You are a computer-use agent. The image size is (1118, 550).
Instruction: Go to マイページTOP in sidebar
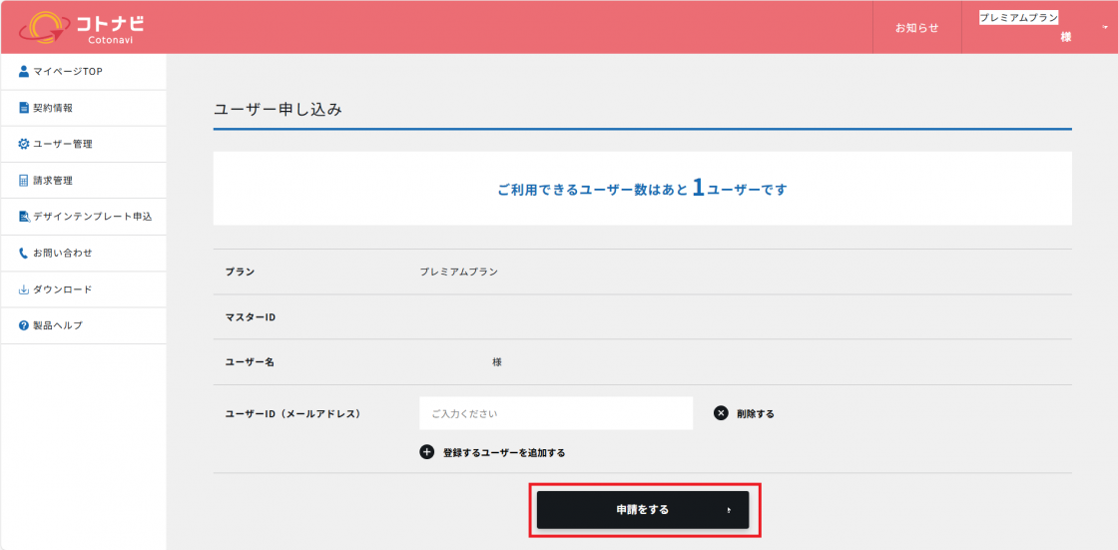[68, 71]
